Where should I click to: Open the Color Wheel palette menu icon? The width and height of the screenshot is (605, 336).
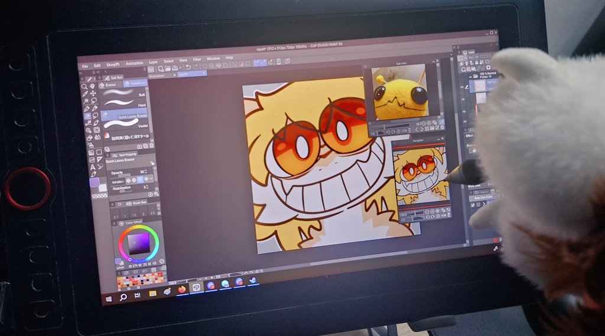pos(115,223)
